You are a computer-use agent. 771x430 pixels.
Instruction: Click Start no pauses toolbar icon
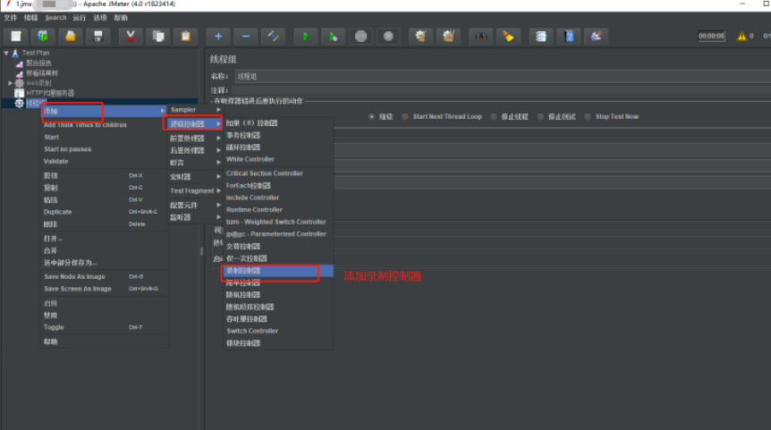[333, 37]
